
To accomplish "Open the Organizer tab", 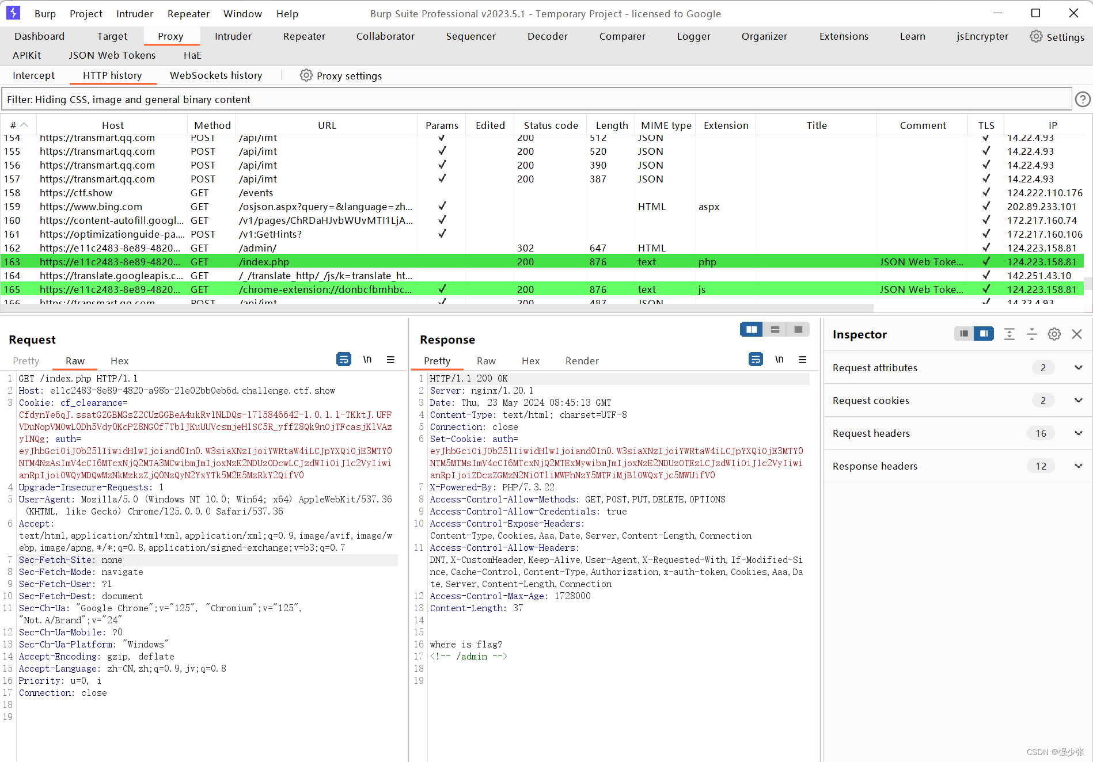I will tap(764, 36).
